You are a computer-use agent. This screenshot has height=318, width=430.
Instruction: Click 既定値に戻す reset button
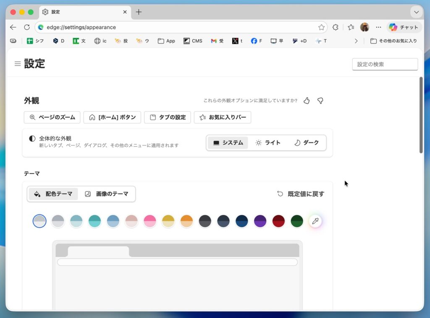301,194
